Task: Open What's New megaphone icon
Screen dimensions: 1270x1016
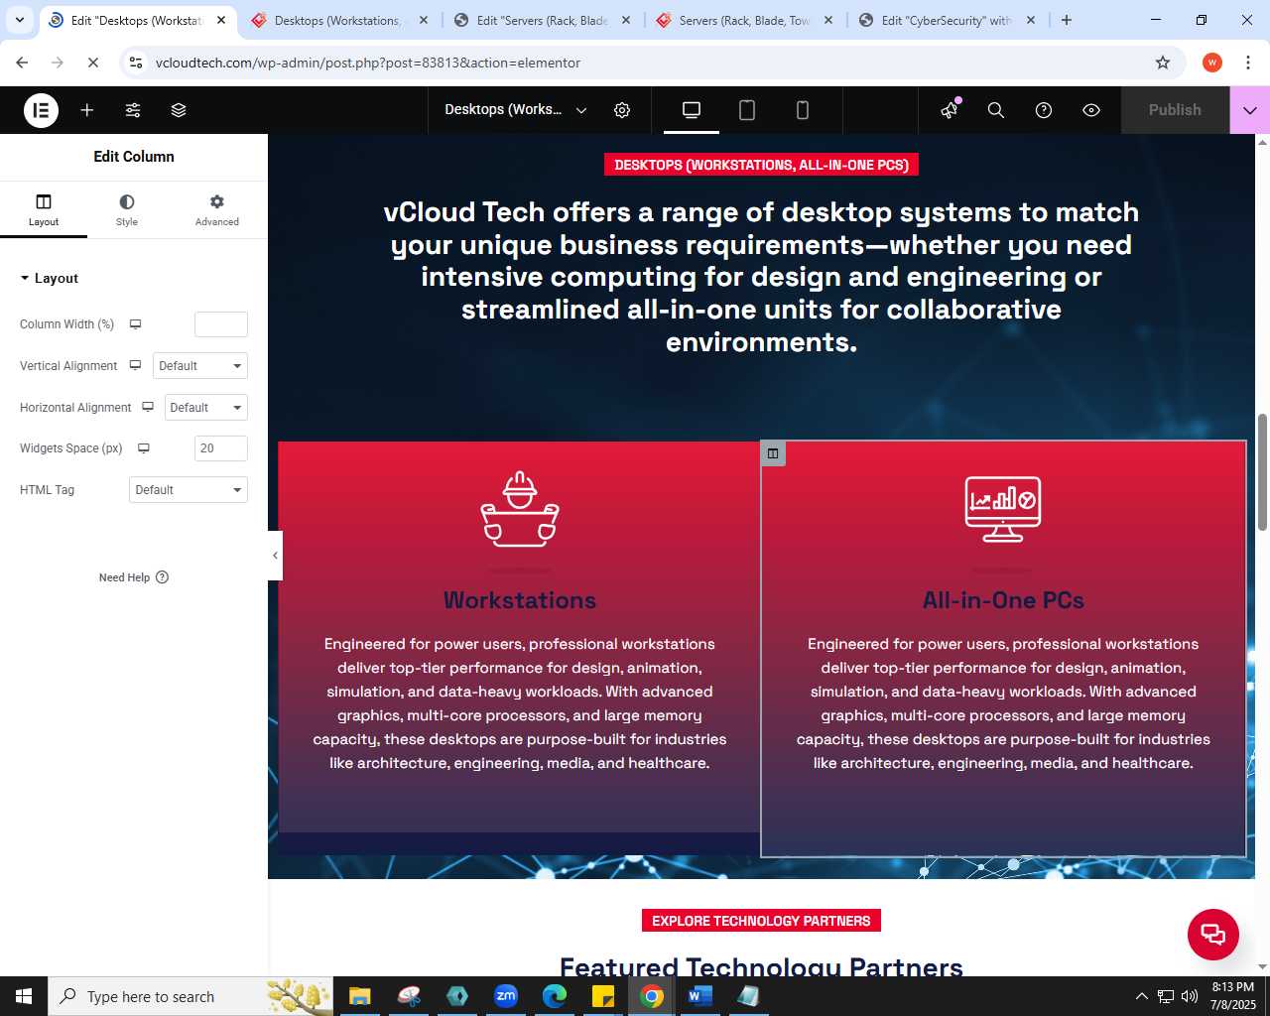Action: [x=950, y=109]
